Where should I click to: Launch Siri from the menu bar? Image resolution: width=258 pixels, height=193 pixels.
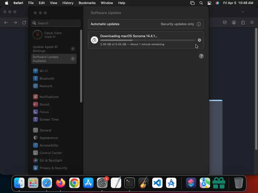click(217, 3)
